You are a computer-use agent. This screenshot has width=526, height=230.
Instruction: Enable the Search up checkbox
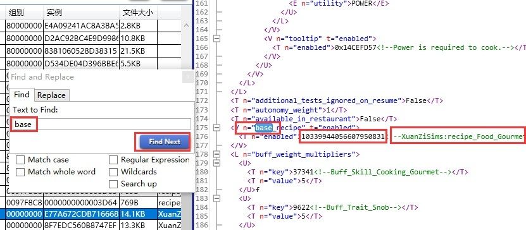point(113,184)
